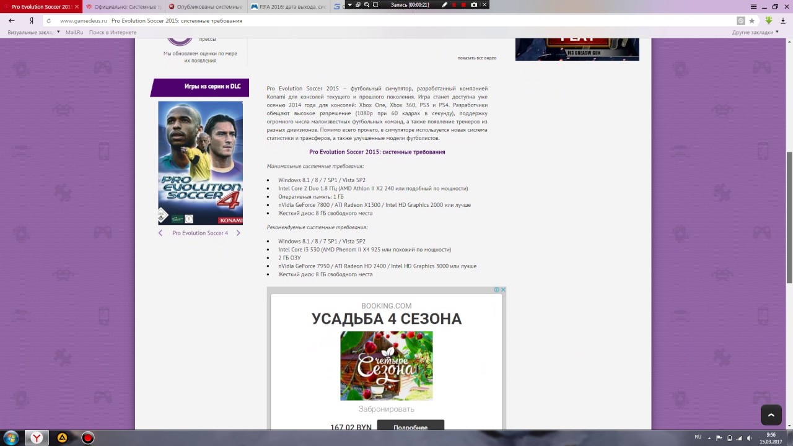Click red recorder taskbar icon

(x=88, y=438)
